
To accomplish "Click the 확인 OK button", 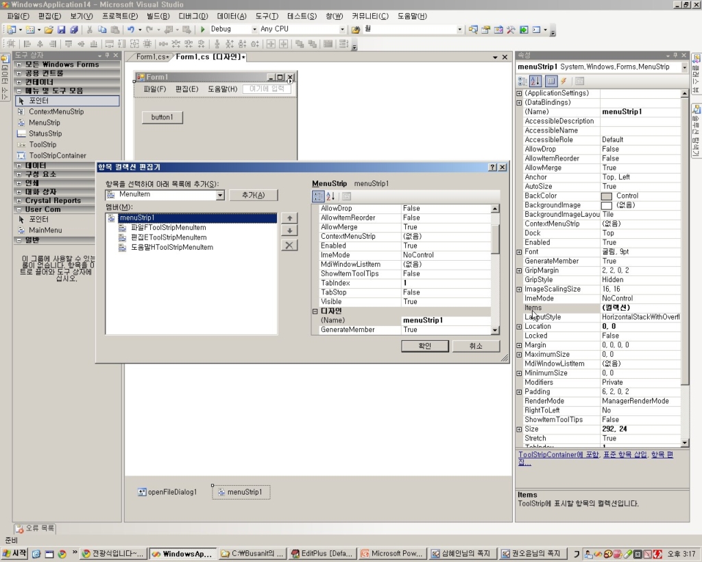I will 424,346.
